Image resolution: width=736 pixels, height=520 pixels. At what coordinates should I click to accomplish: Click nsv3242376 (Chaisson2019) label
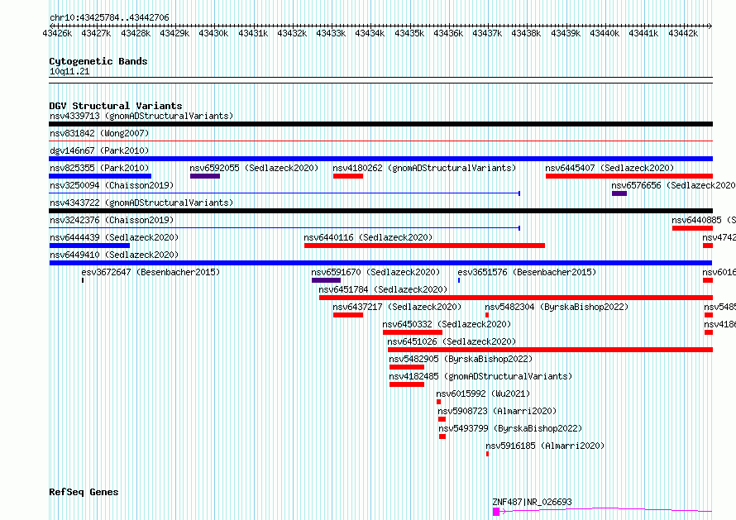tap(112, 220)
